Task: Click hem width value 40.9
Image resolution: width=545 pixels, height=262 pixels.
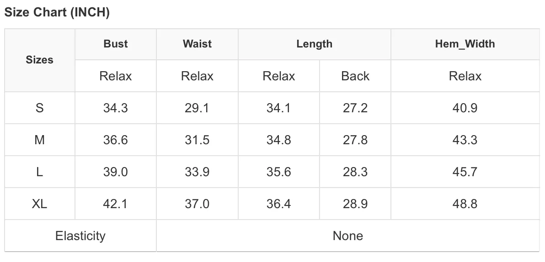Action: pyautogui.click(x=465, y=108)
